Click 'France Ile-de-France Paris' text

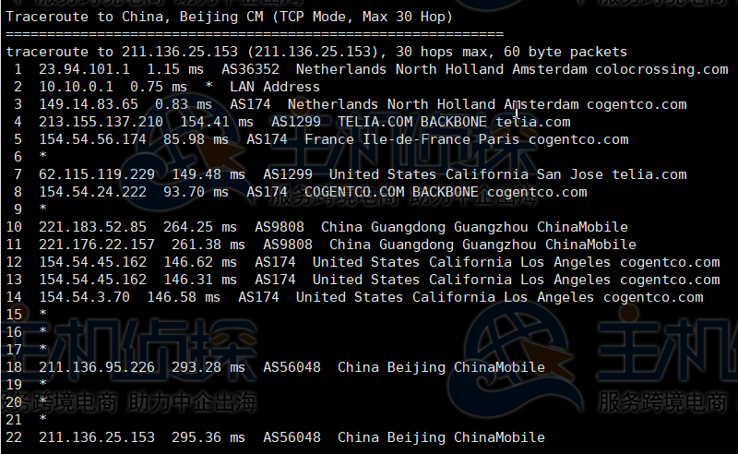tap(411, 139)
